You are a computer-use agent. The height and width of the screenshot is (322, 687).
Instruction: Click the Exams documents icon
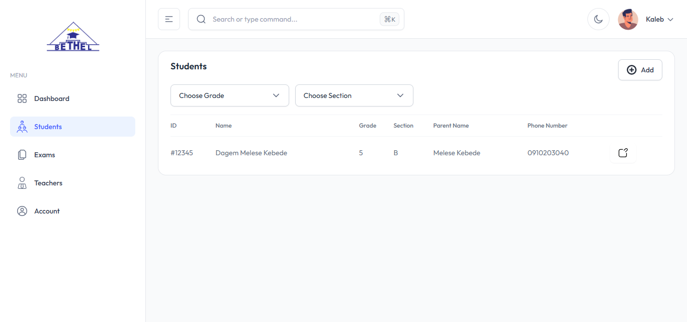[x=22, y=155]
